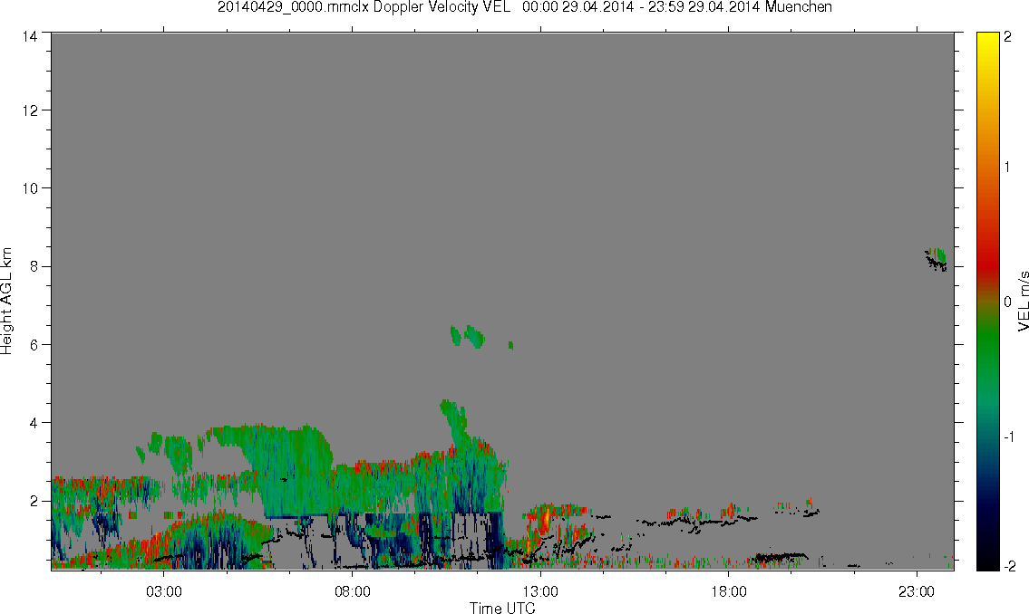Image resolution: width=1029 pixels, height=614 pixels.
Task: Click the isolated cloud echo near 8 km at 23:00
Action: (937, 260)
